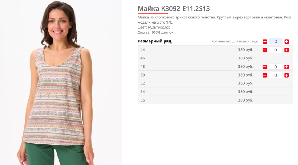Click the minus icon for entire size range quantity

click(265, 42)
